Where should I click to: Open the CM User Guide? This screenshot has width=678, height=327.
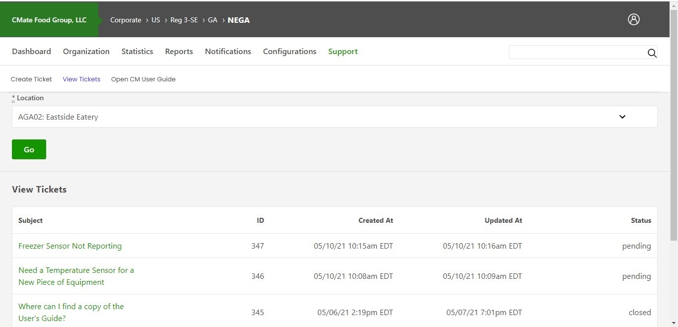[x=143, y=79]
